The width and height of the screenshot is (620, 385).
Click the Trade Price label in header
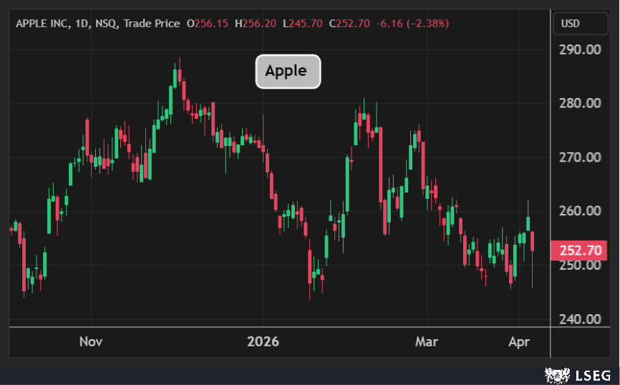tap(152, 24)
